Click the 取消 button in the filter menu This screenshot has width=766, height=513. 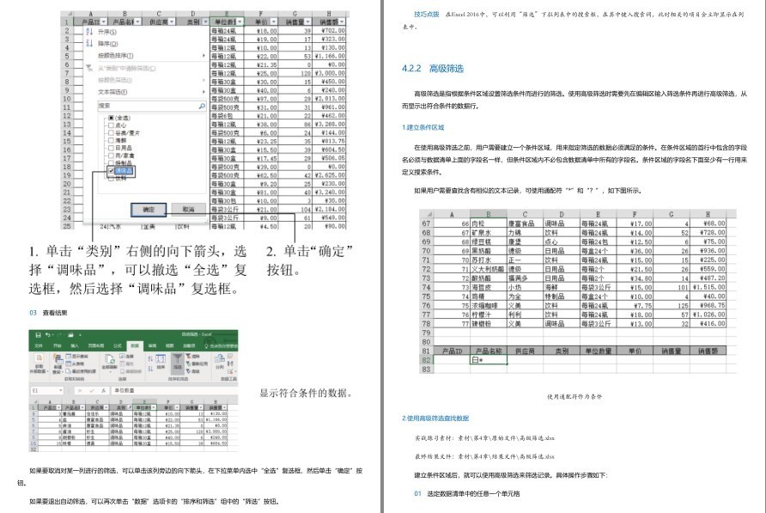pos(188,210)
